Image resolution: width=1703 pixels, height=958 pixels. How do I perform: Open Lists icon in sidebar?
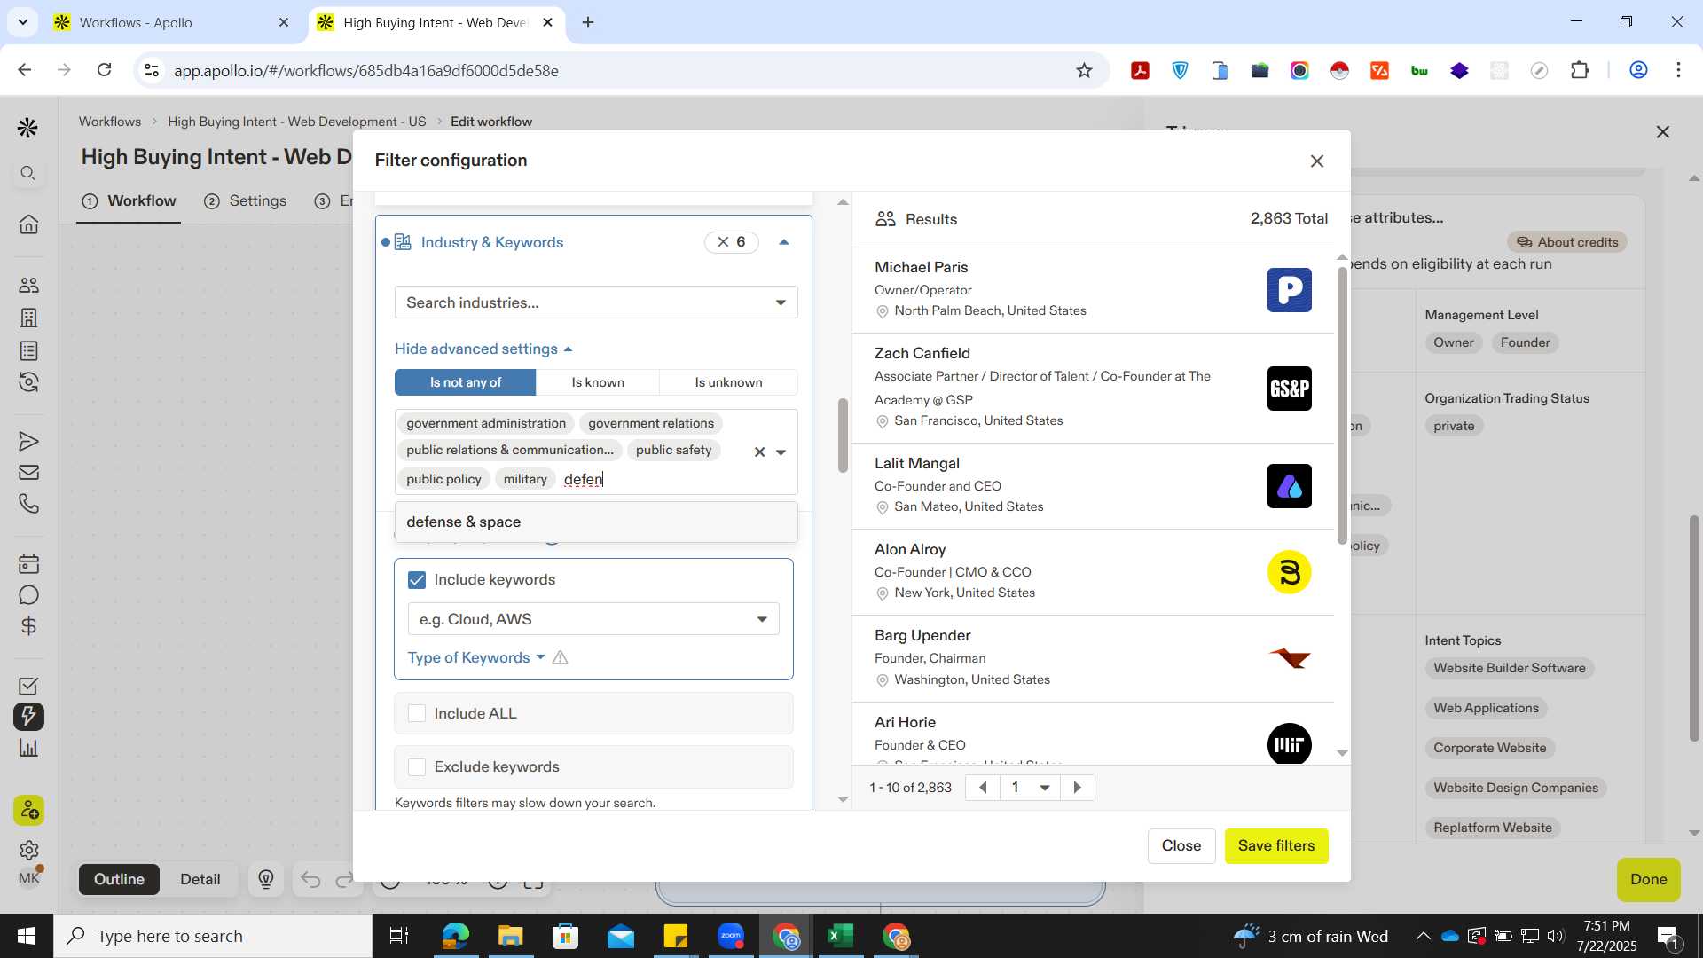point(28,350)
